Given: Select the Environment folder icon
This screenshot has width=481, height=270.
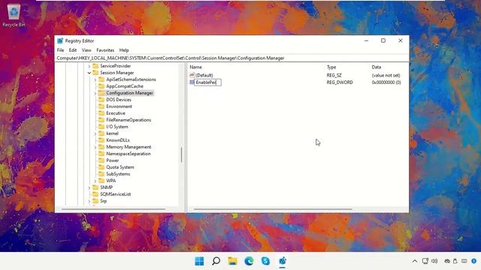Looking at the screenshot, I should 101,106.
